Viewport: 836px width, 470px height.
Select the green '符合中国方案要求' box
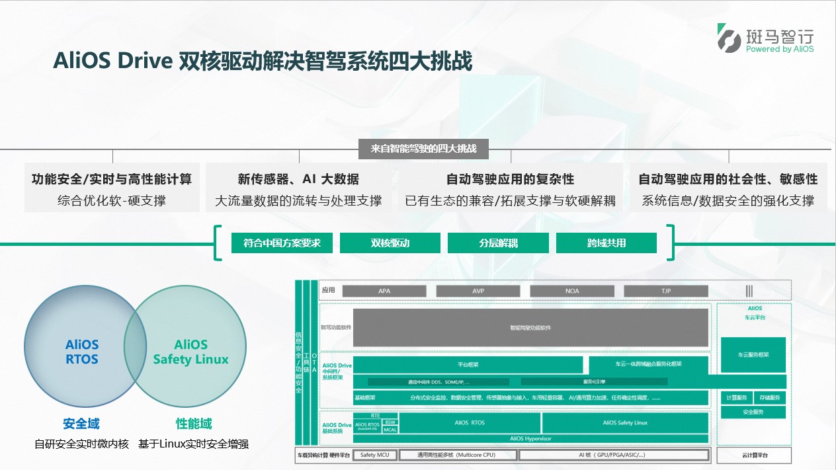click(x=282, y=243)
